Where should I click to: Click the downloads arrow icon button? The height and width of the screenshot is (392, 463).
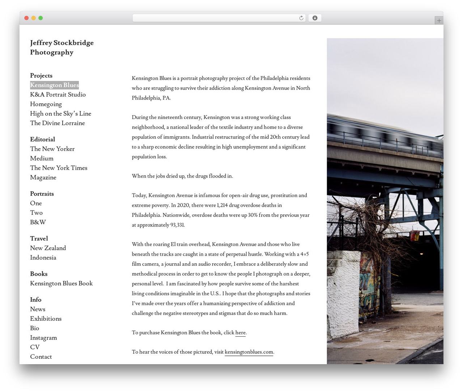pos(315,18)
